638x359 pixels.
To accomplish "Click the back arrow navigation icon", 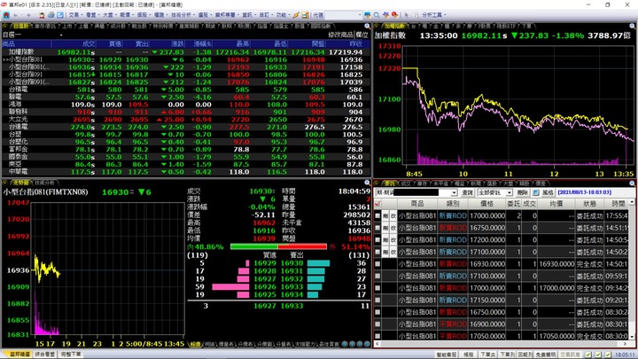I will pyautogui.click(x=15, y=15).
